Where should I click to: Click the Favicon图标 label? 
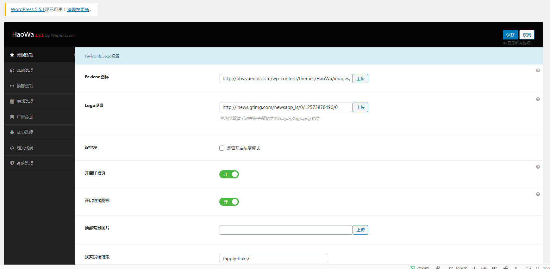pos(97,77)
